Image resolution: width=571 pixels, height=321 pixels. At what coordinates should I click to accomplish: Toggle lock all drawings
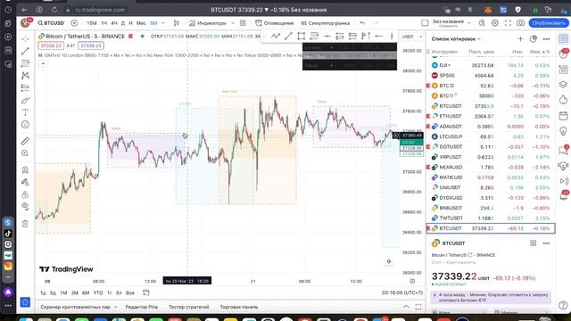pos(25,194)
